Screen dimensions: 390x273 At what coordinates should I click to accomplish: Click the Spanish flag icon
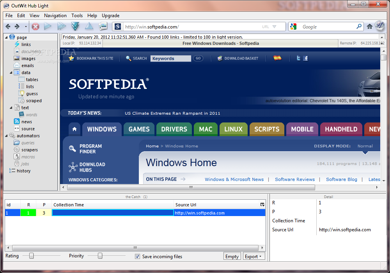[277, 58]
